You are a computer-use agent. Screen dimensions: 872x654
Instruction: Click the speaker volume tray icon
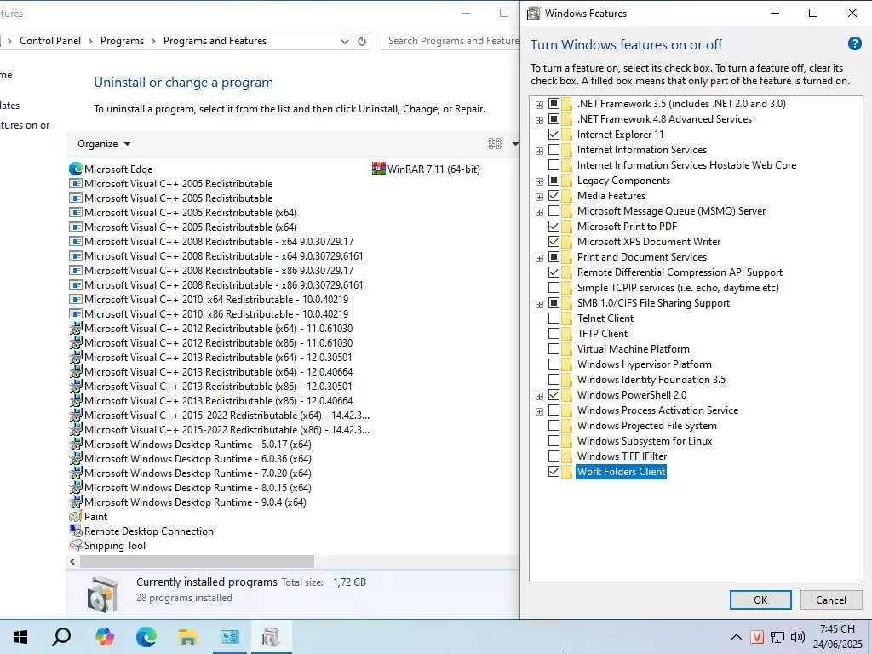pyautogui.click(x=797, y=637)
